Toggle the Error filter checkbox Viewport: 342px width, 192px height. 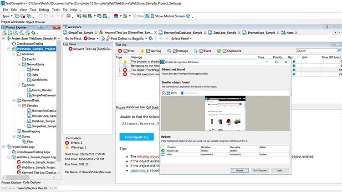(x=125, y=51)
